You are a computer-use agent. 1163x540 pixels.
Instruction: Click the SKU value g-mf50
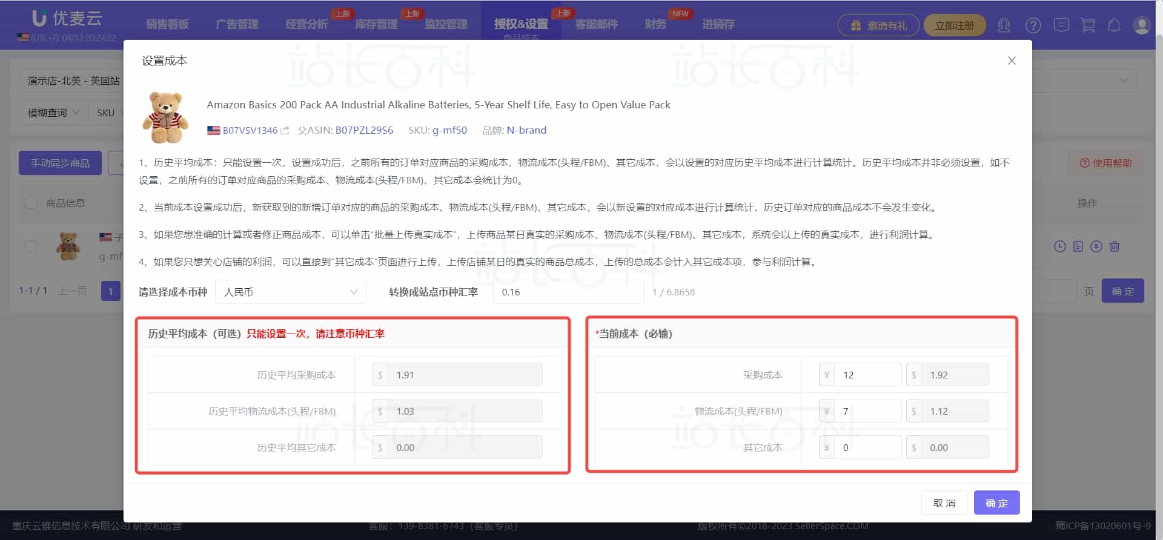pos(449,130)
